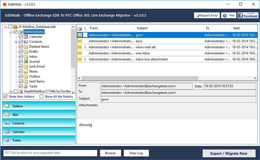Click envelope icon of 'inbox mail att' row
The width and height of the screenshot is (260, 160).
pos(80,47)
